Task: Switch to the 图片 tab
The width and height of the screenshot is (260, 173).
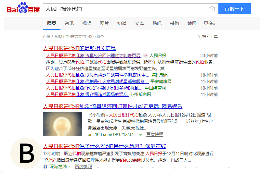Action: [104, 23]
